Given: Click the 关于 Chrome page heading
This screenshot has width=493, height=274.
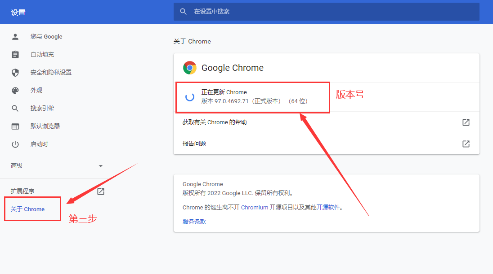Looking at the screenshot, I should point(192,41).
